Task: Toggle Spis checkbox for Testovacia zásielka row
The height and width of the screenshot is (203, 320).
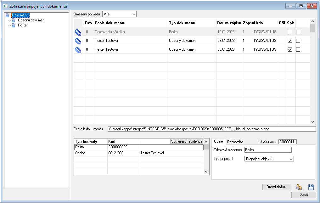Action: [290, 32]
